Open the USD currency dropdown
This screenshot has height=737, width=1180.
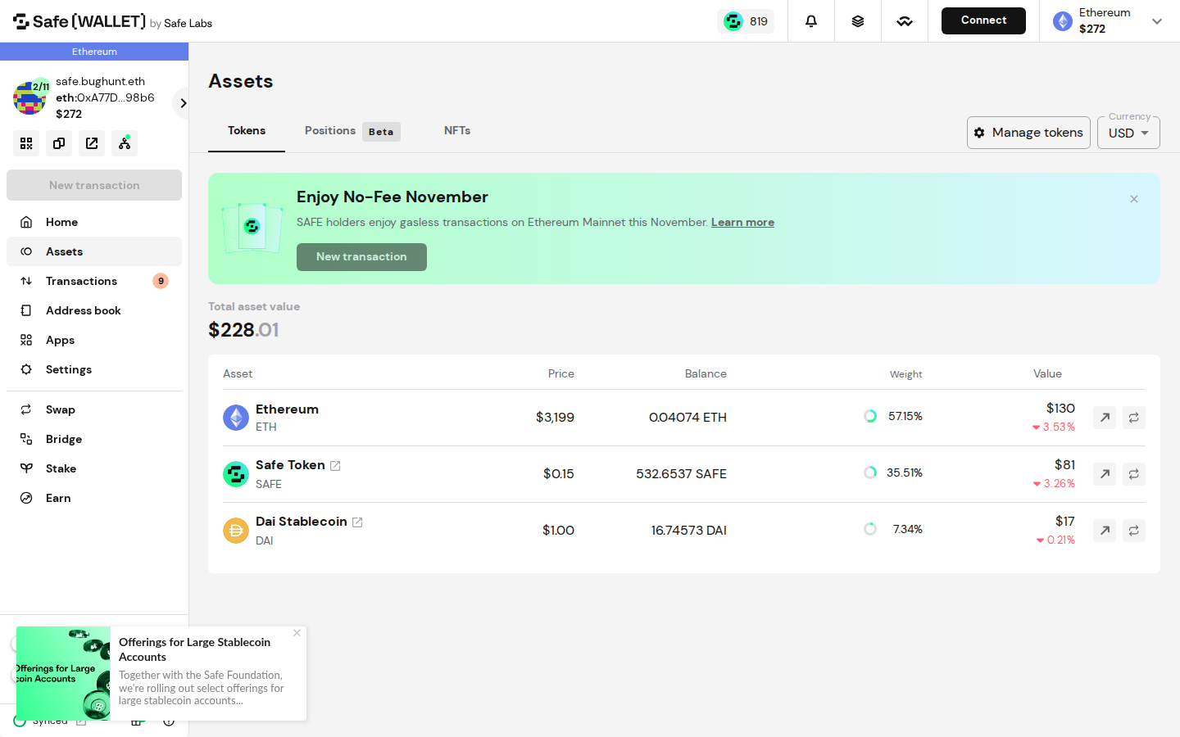1128,133
